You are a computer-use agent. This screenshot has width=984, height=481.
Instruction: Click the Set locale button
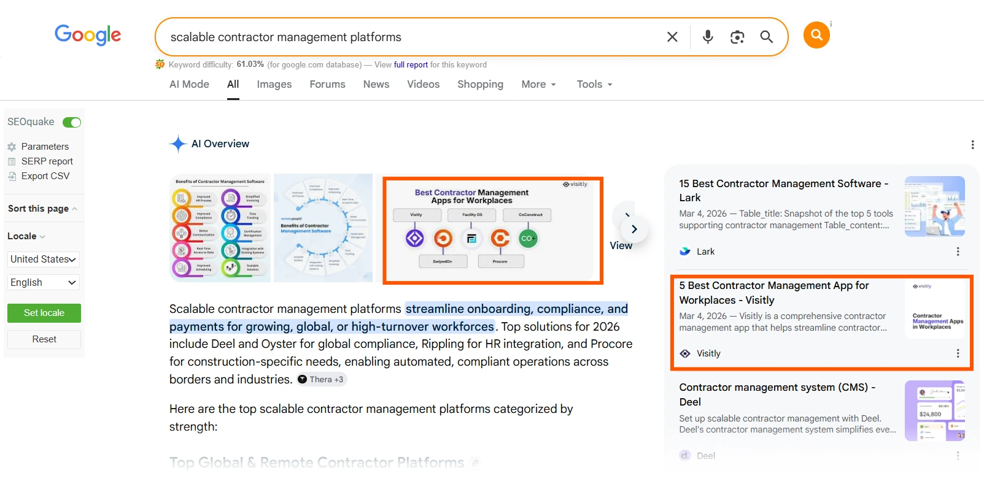click(x=44, y=313)
